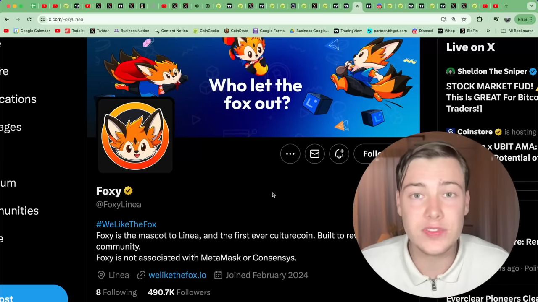View the 490.7K Followers list

[179, 292]
